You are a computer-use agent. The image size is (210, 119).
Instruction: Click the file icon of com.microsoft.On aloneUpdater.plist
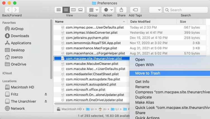[63, 95]
